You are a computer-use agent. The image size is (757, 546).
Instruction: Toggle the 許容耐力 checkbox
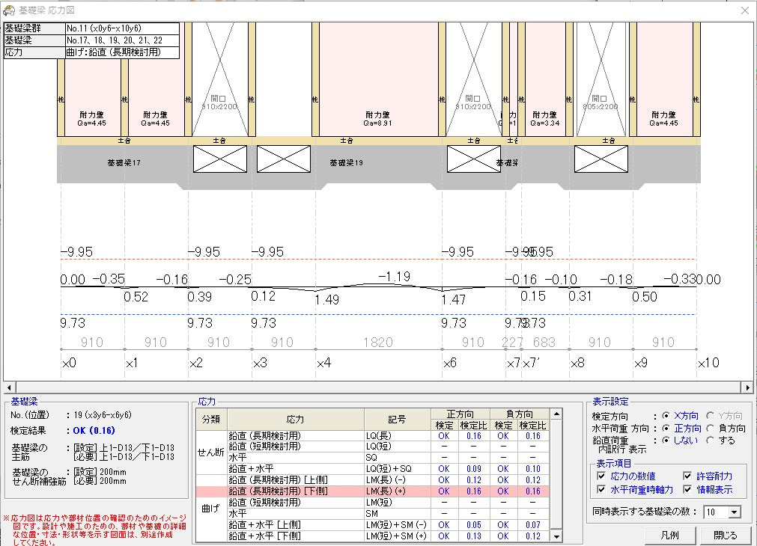(x=687, y=476)
